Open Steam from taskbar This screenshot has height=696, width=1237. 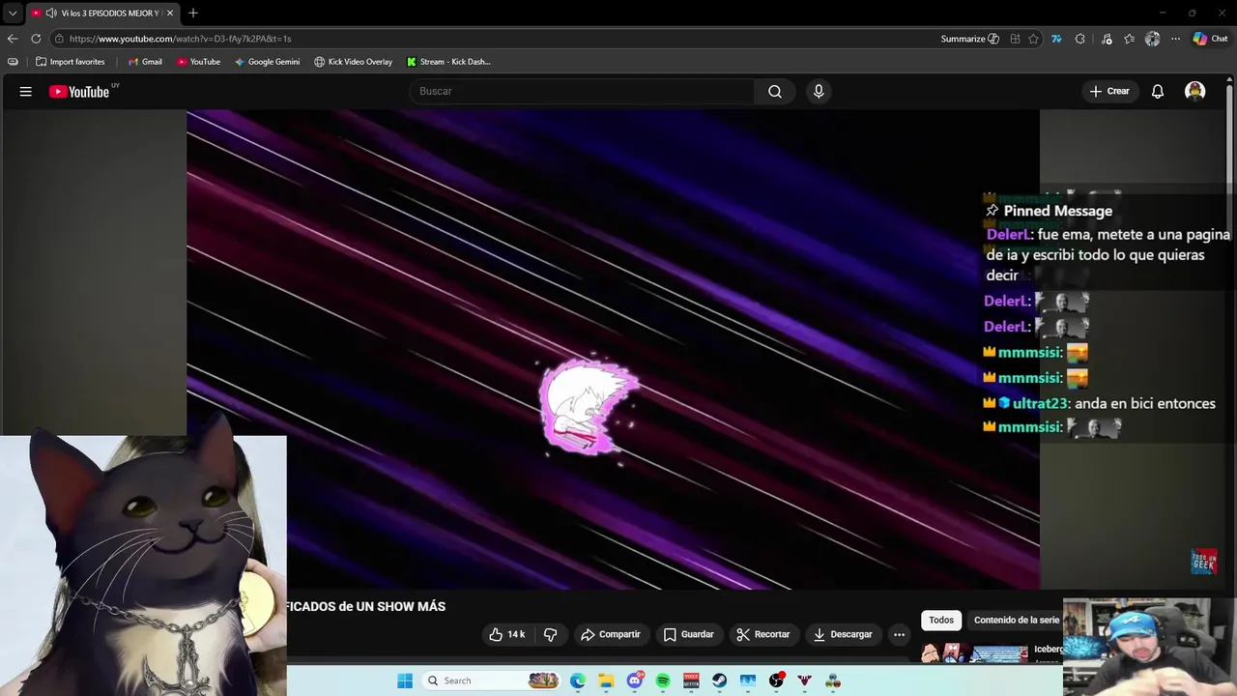pos(720,681)
